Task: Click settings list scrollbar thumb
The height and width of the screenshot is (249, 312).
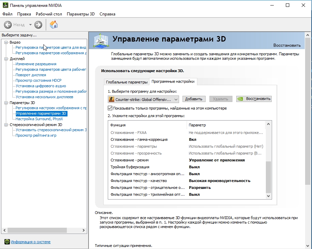Action: (268, 177)
